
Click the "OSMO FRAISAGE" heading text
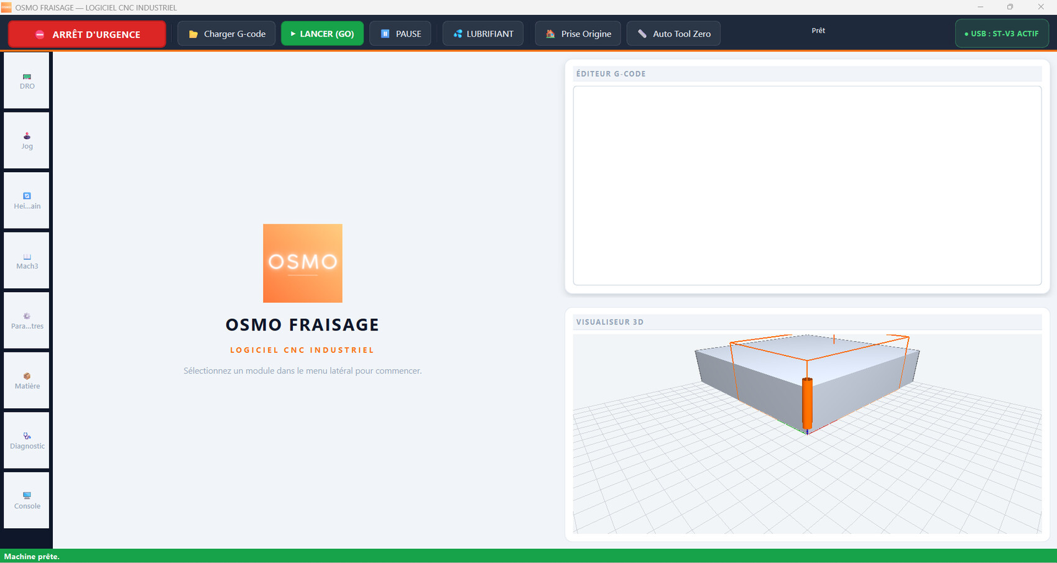point(302,324)
